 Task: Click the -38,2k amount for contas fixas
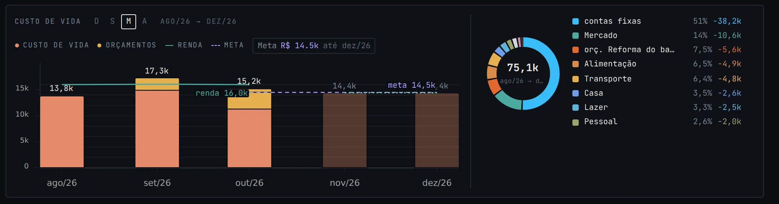point(727,21)
